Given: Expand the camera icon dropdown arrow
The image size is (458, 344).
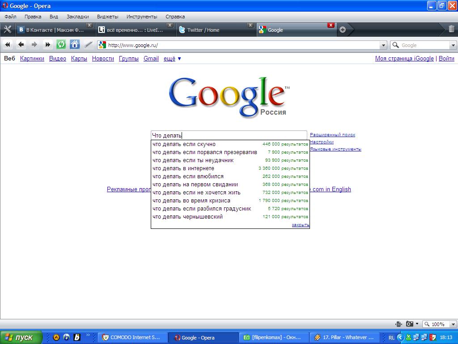Looking at the screenshot, I should pos(417,324).
